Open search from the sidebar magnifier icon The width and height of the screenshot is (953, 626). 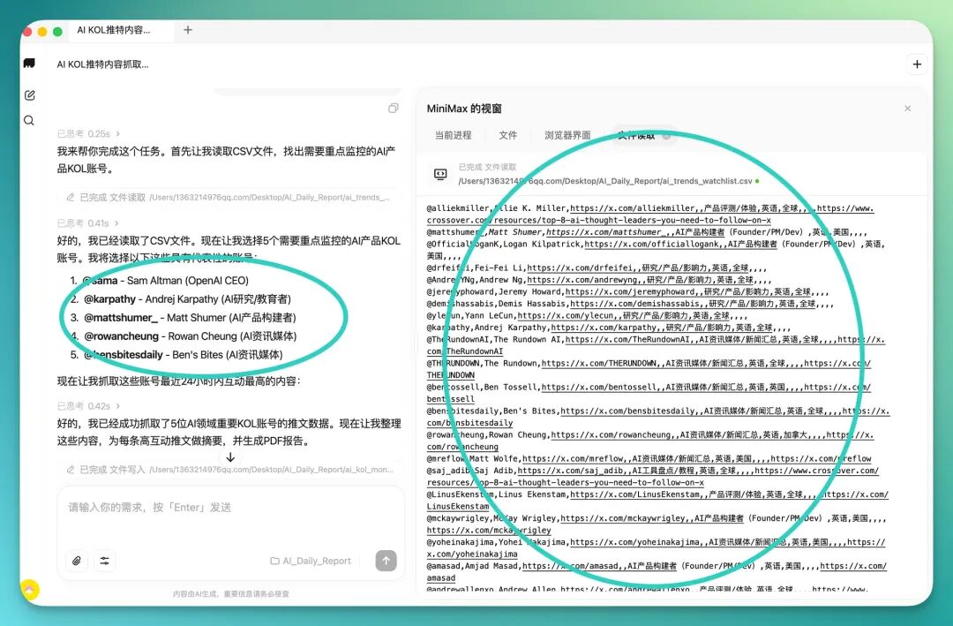[29, 120]
